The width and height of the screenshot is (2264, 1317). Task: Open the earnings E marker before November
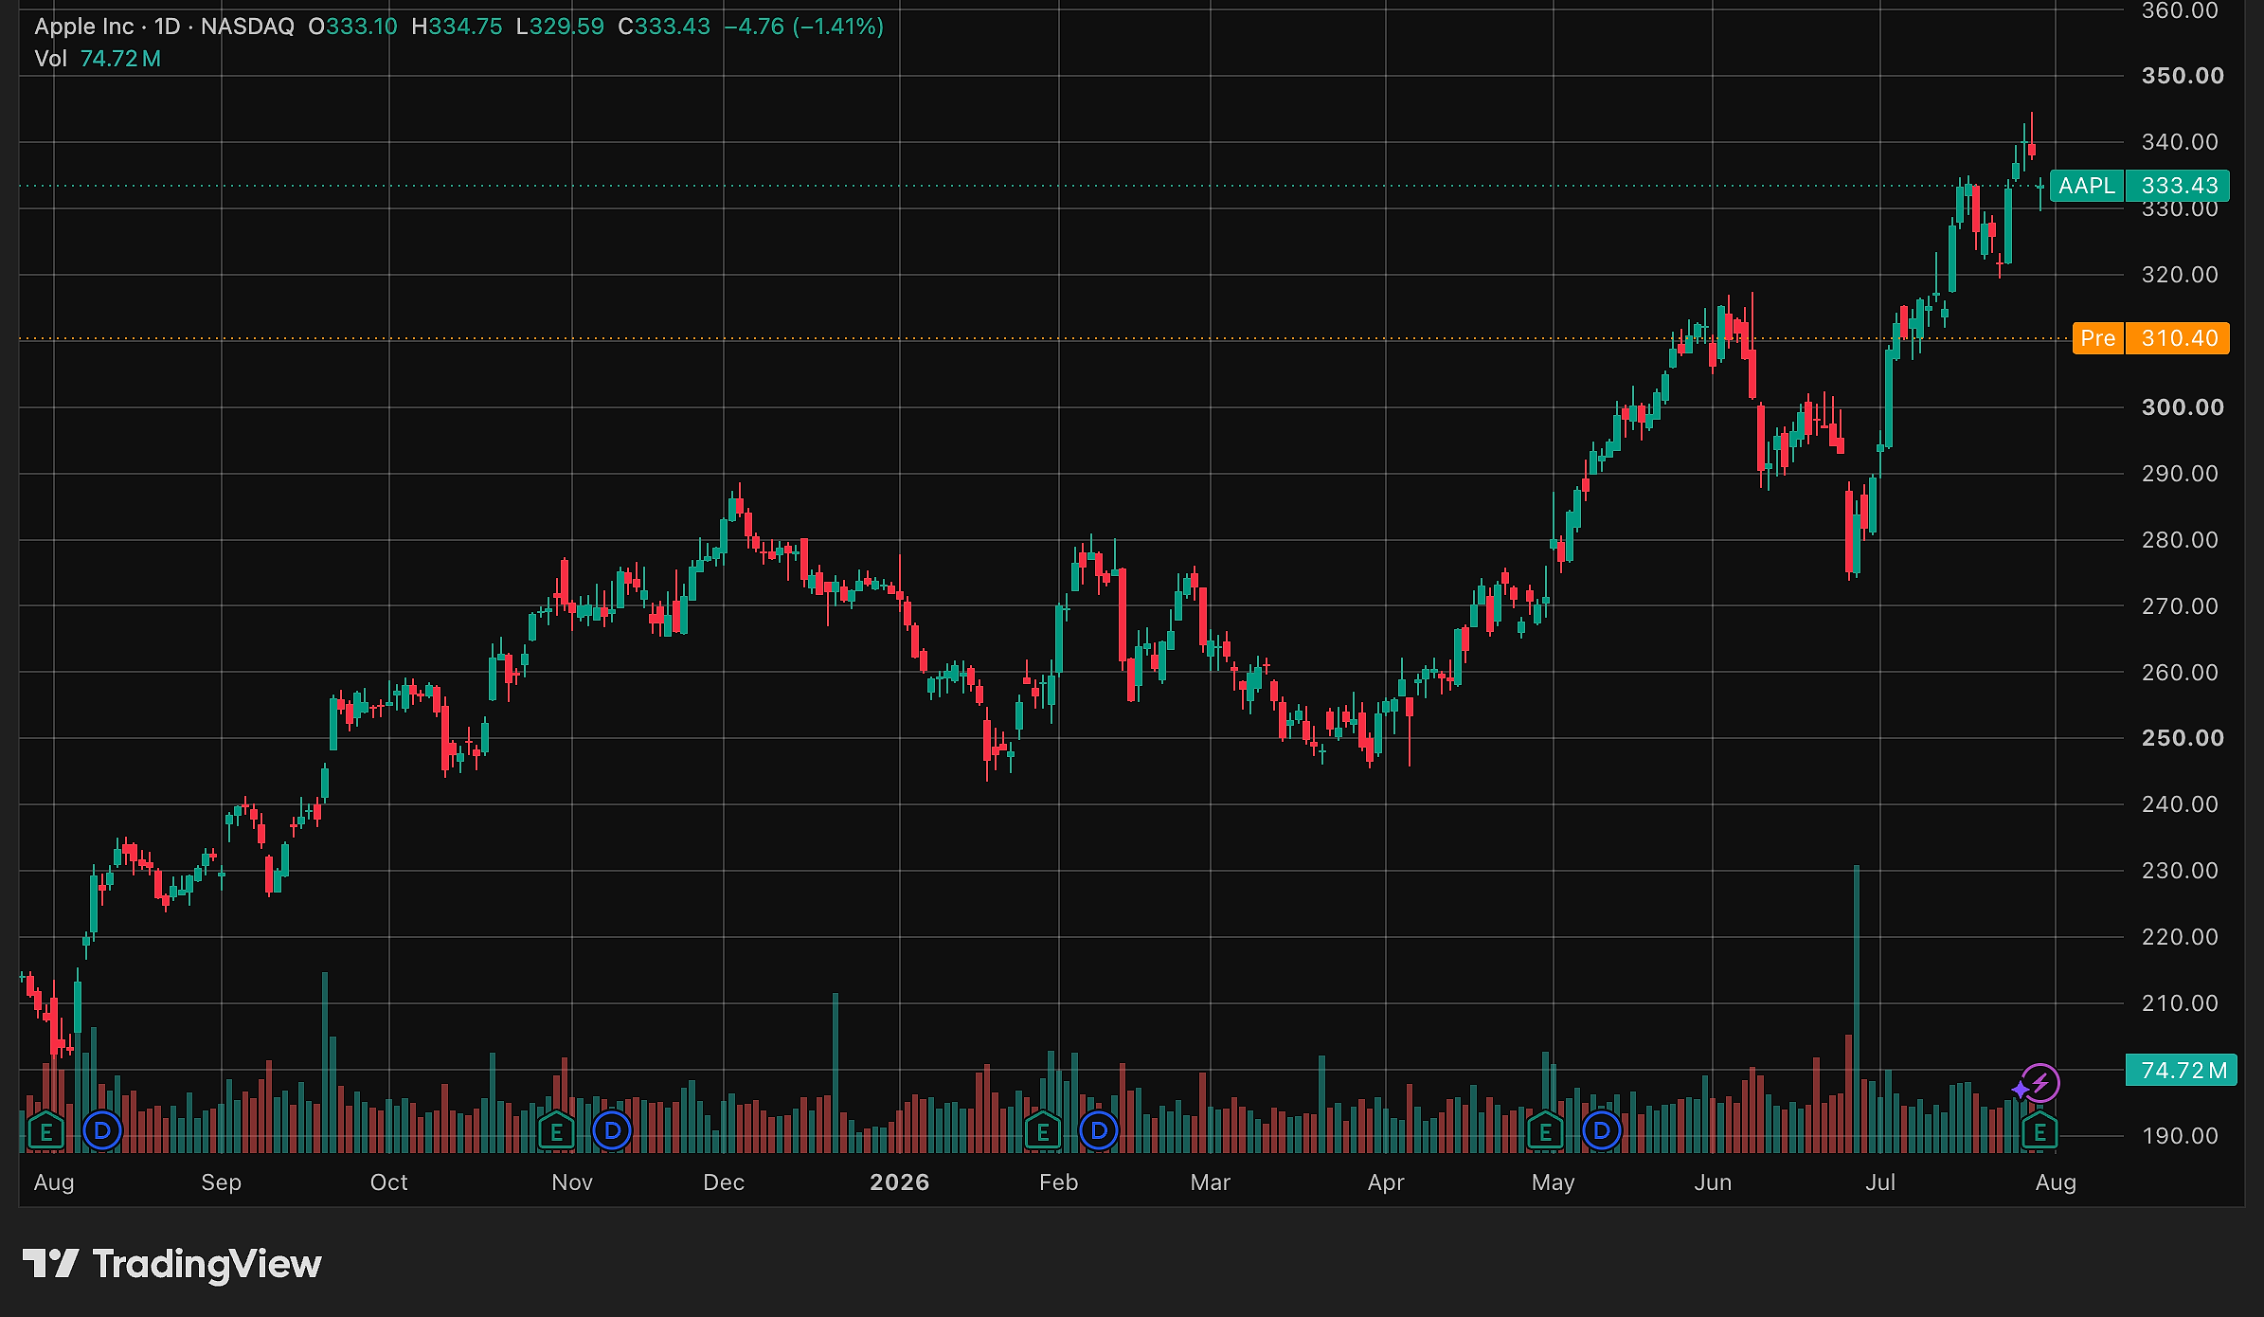556,1130
